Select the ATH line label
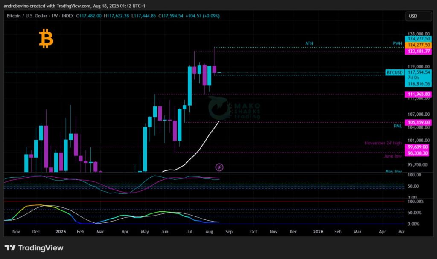The width and height of the screenshot is (437, 259). click(x=309, y=44)
